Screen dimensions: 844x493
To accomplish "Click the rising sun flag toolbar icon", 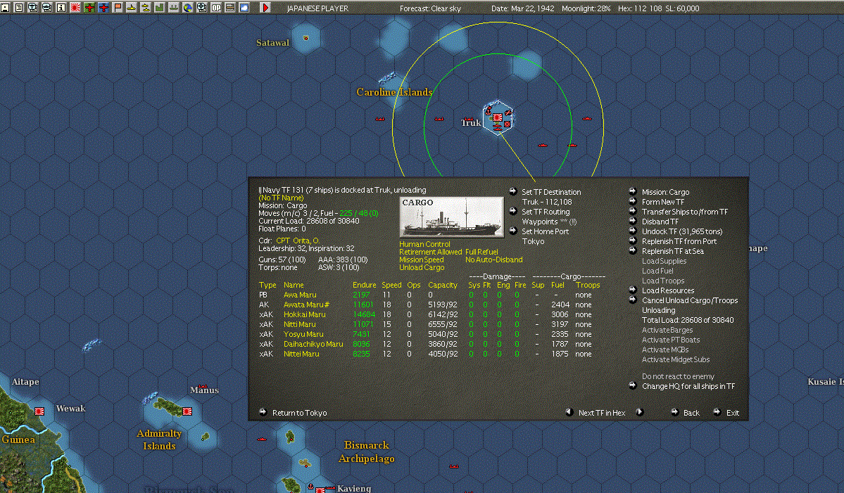I will coord(75,8).
